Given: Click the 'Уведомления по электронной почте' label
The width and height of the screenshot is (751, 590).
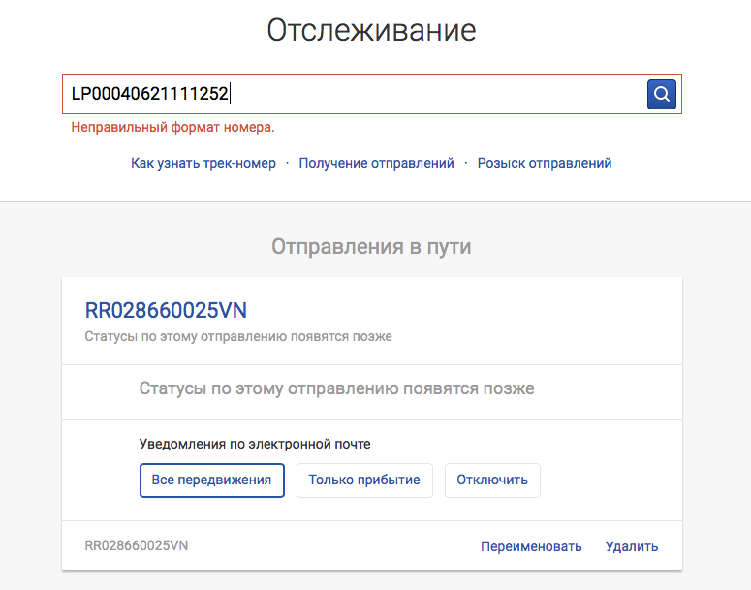Looking at the screenshot, I should coord(255,444).
